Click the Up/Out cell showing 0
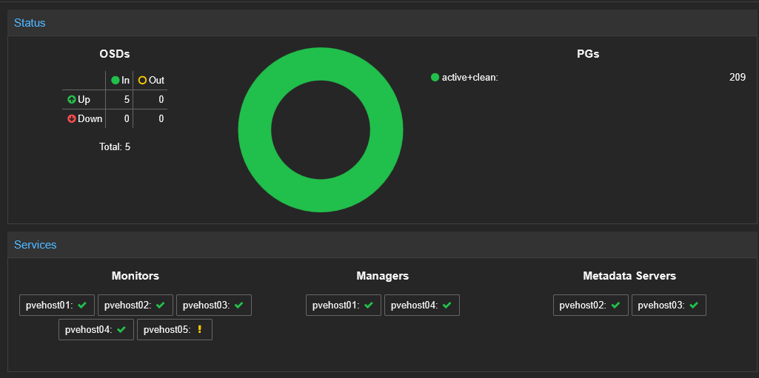Screen dimensions: 759x378 click(x=150, y=100)
